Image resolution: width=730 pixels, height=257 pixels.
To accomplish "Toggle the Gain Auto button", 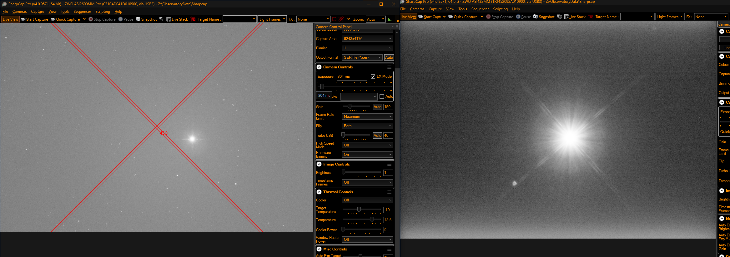I will click(x=377, y=107).
